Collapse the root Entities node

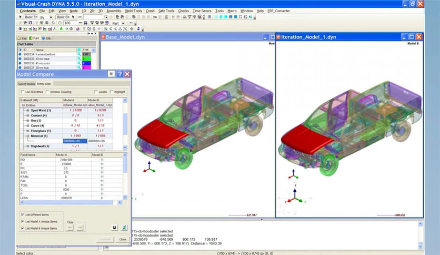tap(23, 105)
